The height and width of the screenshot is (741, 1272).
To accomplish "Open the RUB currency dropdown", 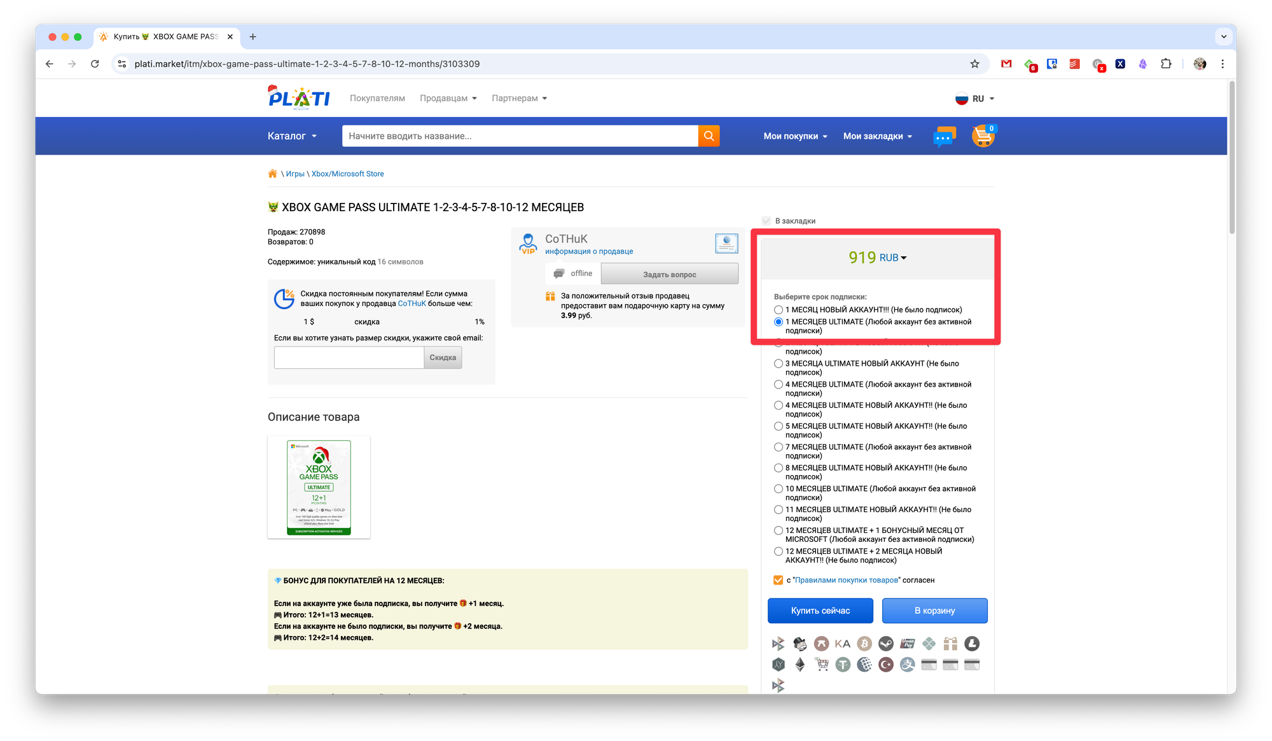I will (892, 258).
